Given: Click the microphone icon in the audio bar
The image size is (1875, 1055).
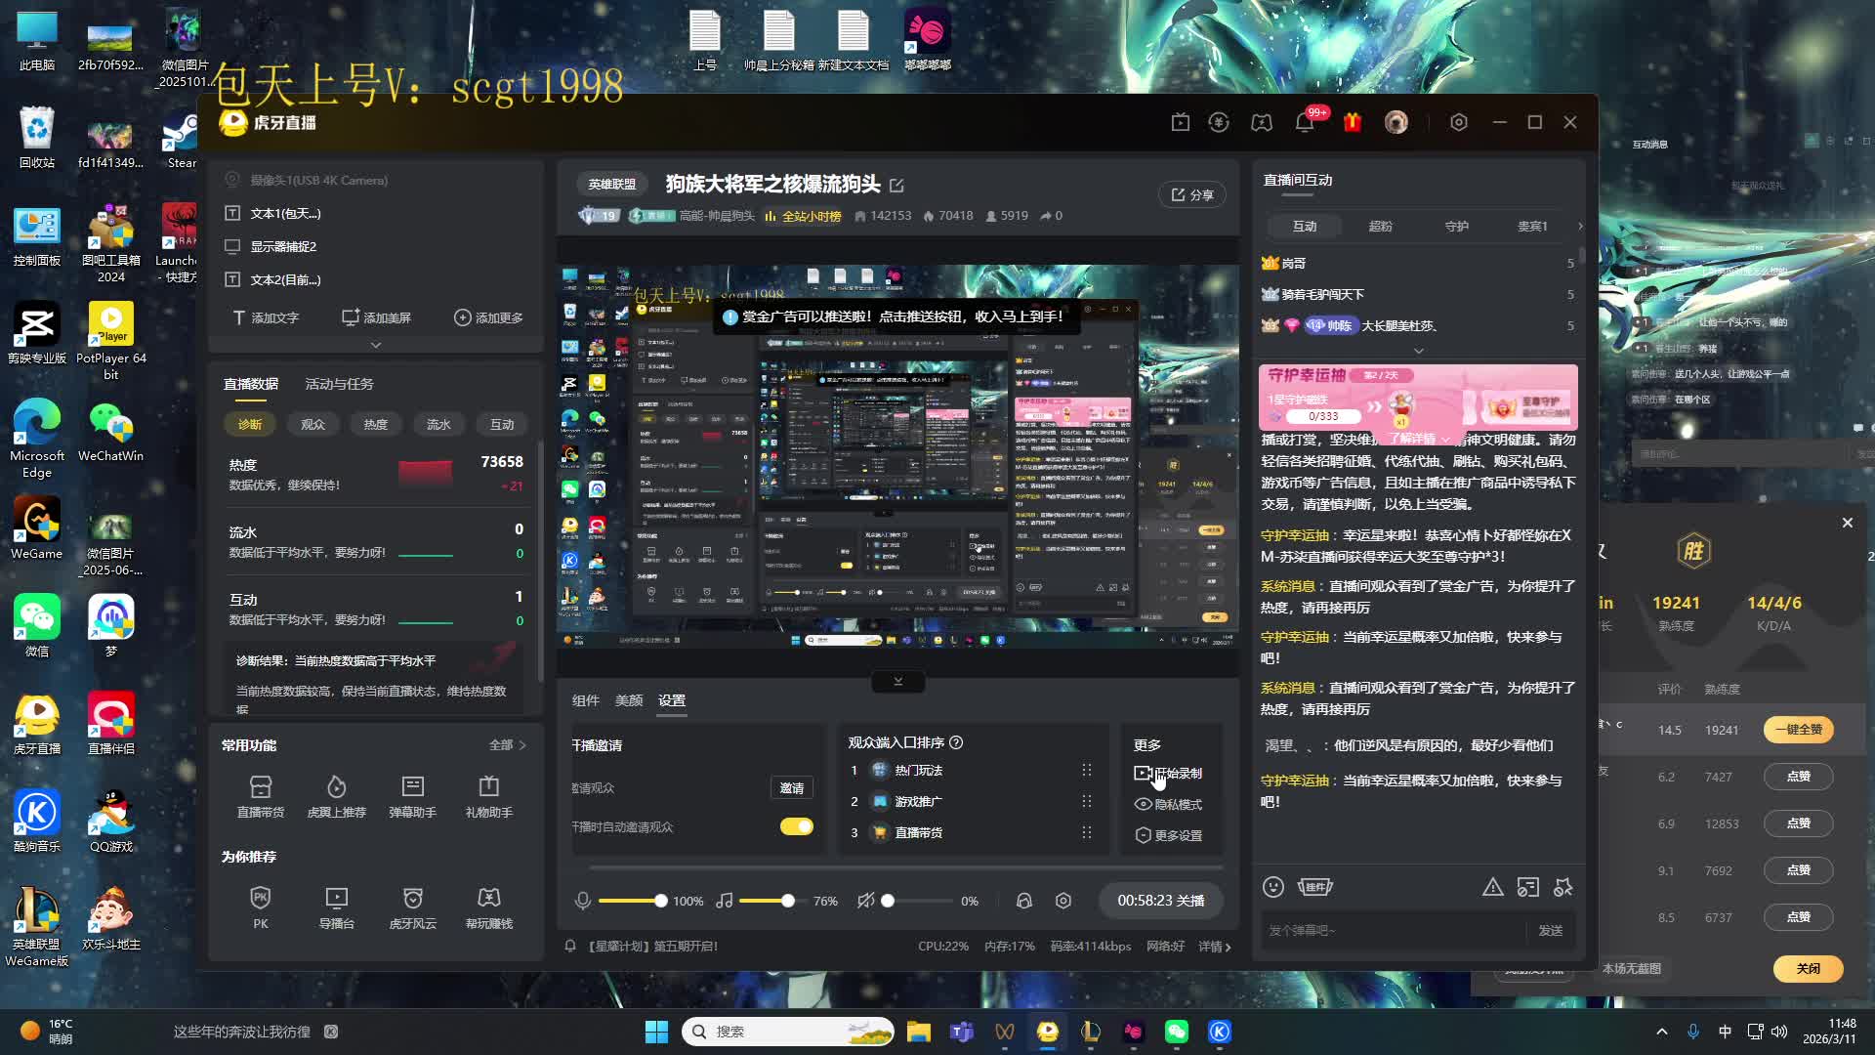Looking at the screenshot, I should tap(583, 901).
